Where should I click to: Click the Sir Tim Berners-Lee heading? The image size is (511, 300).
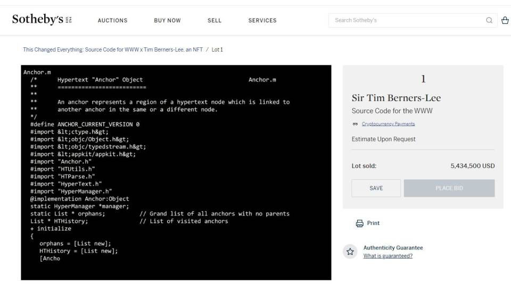point(396,98)
